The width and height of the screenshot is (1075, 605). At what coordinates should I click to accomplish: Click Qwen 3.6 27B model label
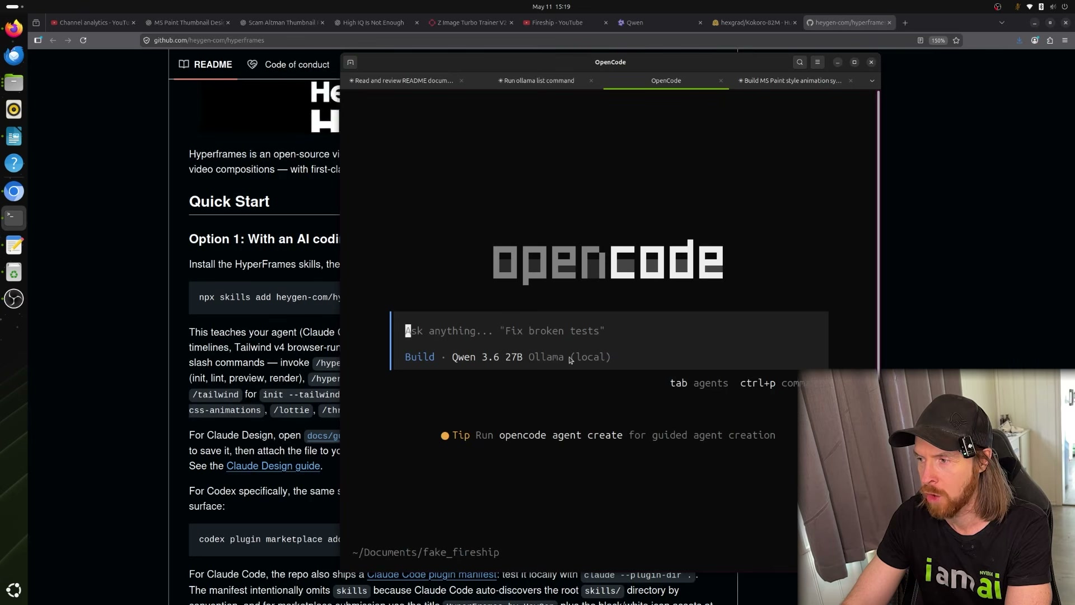click(x=487, y=357)
